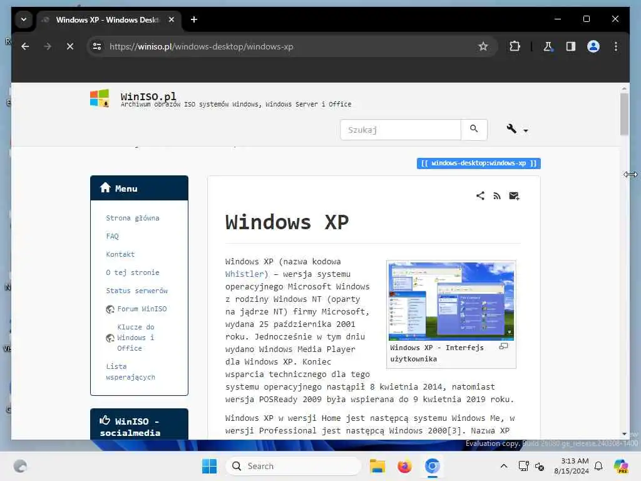The image size is (641, 481).
Task: Open File Explorer from taskbar
Action: [377, 466]
